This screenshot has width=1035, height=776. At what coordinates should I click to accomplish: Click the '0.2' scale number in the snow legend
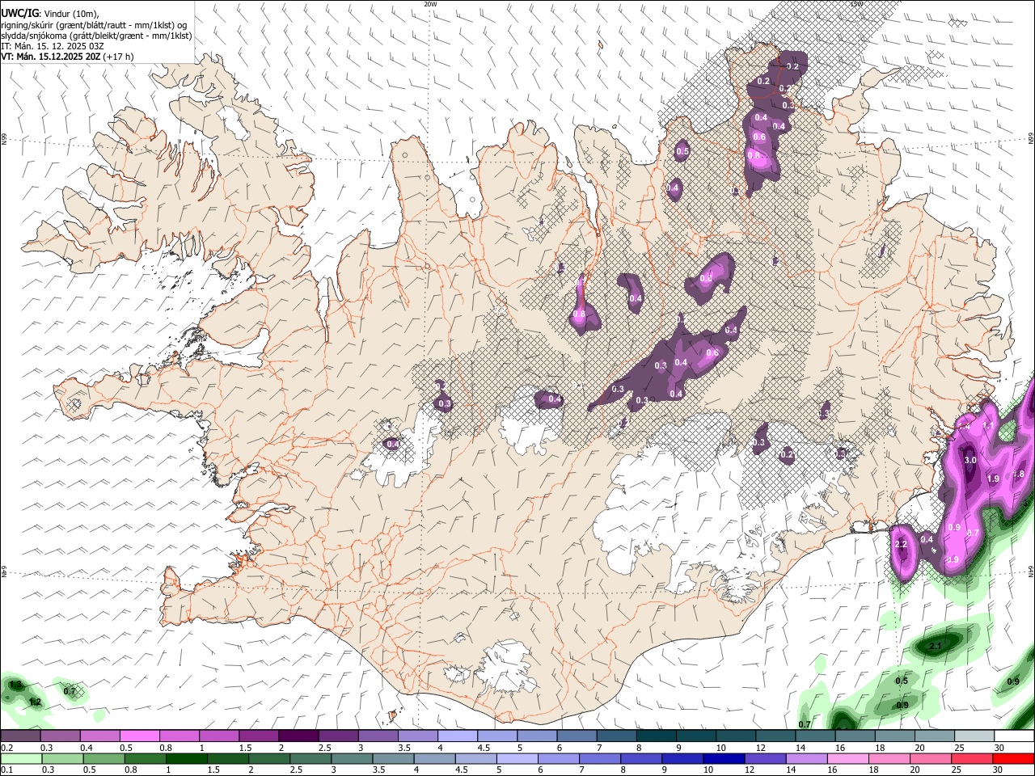7,748
